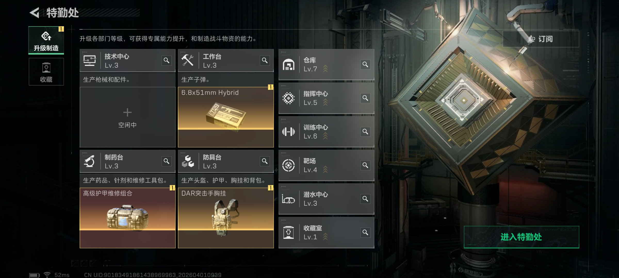Open the DAR突击手胸挂 item card

(x=226, y=218)
